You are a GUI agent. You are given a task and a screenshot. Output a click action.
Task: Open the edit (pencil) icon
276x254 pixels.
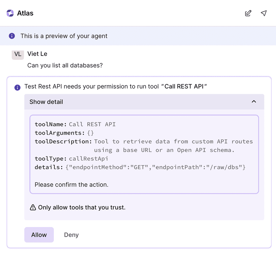[x=248, y=13]
